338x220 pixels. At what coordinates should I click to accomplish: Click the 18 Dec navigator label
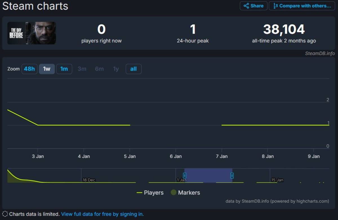pyautogui.click(x=89, y=180)
